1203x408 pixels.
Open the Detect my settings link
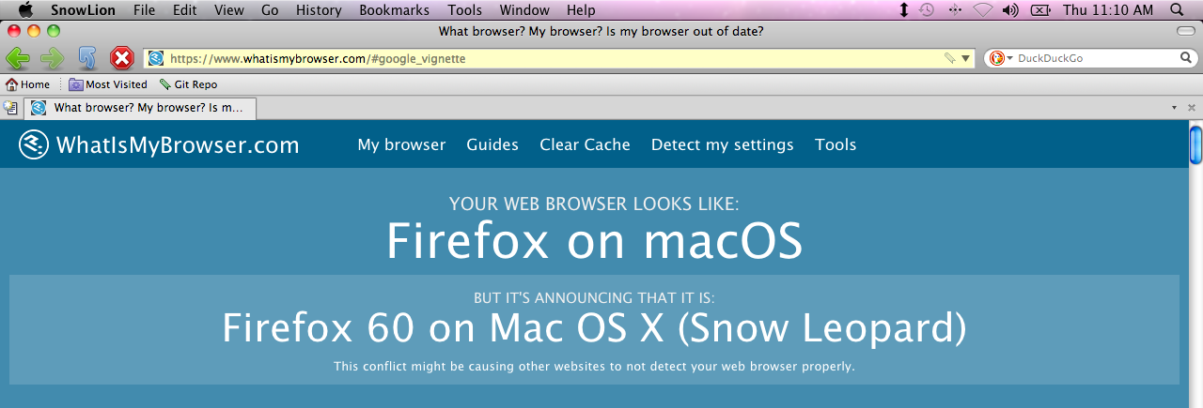723,144
